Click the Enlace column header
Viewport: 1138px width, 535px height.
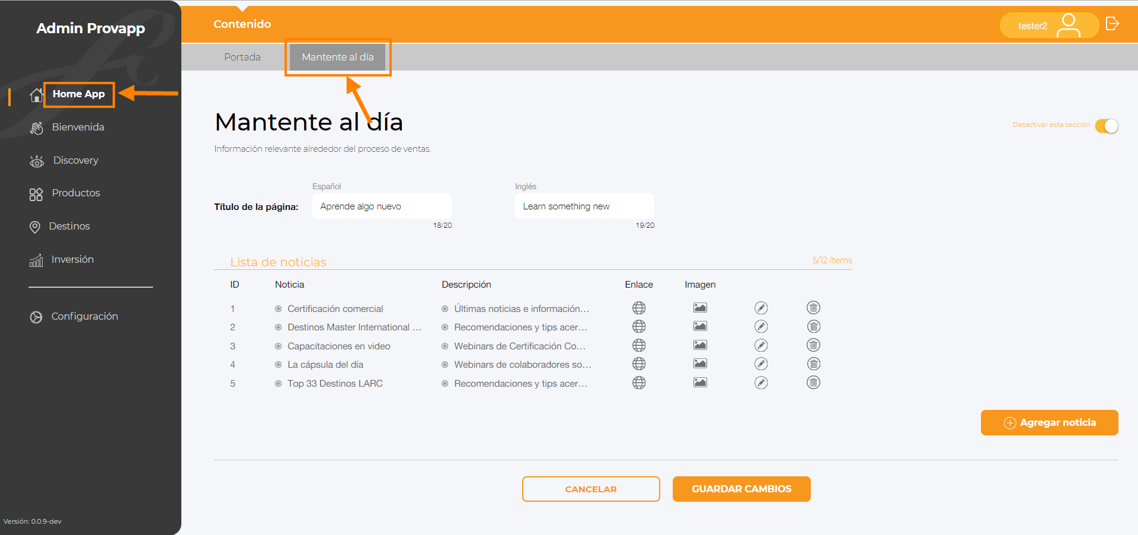639,285
